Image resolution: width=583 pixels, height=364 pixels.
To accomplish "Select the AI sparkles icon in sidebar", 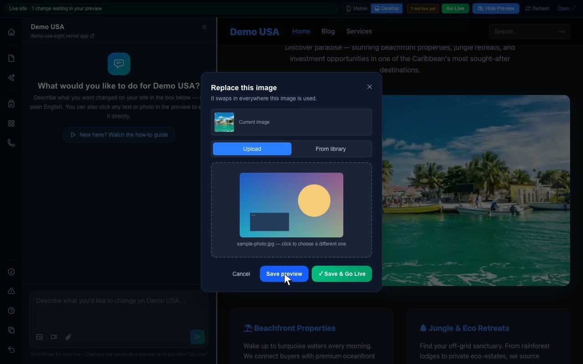I will pyautogui.click(x=11, y=78).
